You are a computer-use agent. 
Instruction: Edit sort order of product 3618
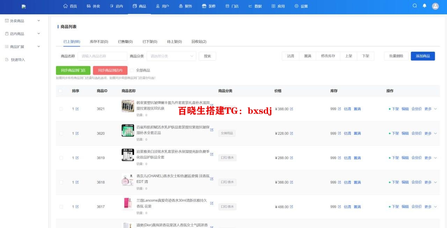point(77,182)
